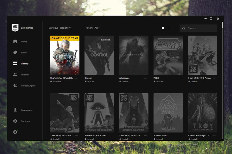Open more options for A Short Hike
Viewport: 232px width, 154px height.
[x=180, y=136]
